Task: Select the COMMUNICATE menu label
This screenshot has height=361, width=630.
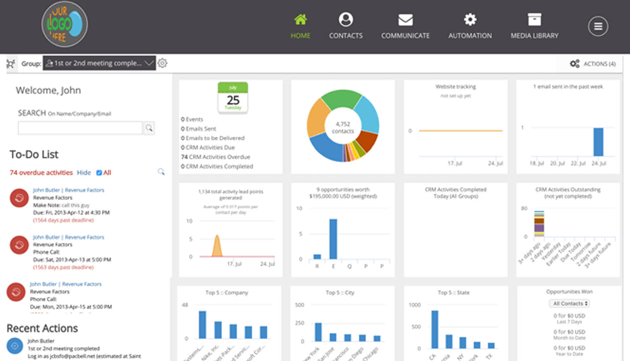Action: pos(405,36)
